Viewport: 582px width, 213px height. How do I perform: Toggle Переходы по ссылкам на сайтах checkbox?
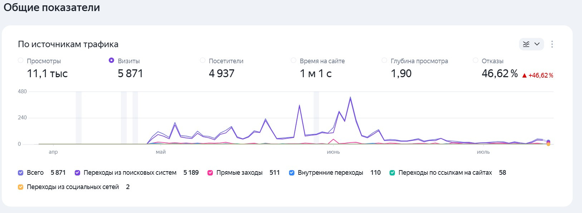point(392,173)
